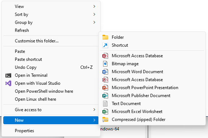The width and height of the screenshot is (208, 138).
Task: Choose the Bitmap image label
Action: [x=125, y=64]
